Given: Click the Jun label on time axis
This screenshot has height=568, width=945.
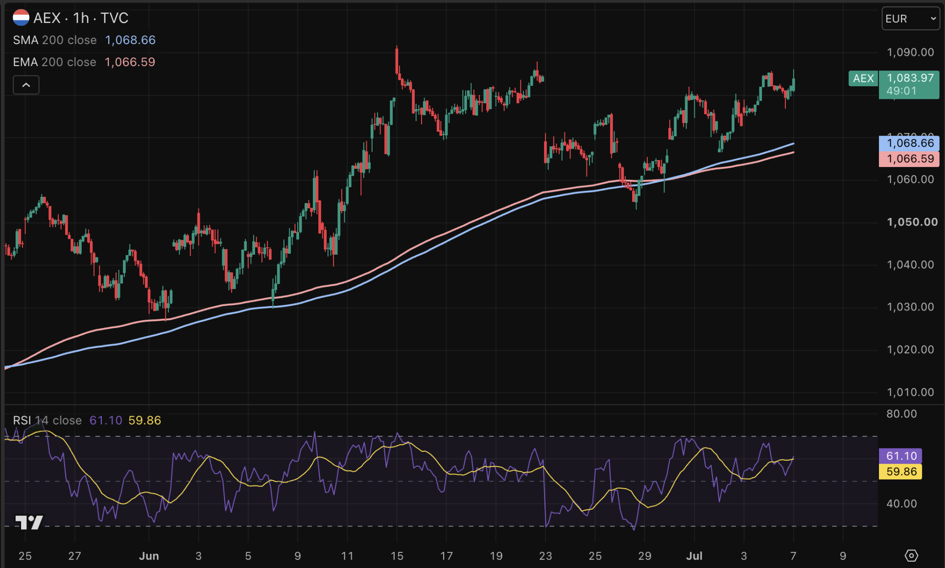Looking at the screenshot, I should pyautogui.click(x=149, y=556).
